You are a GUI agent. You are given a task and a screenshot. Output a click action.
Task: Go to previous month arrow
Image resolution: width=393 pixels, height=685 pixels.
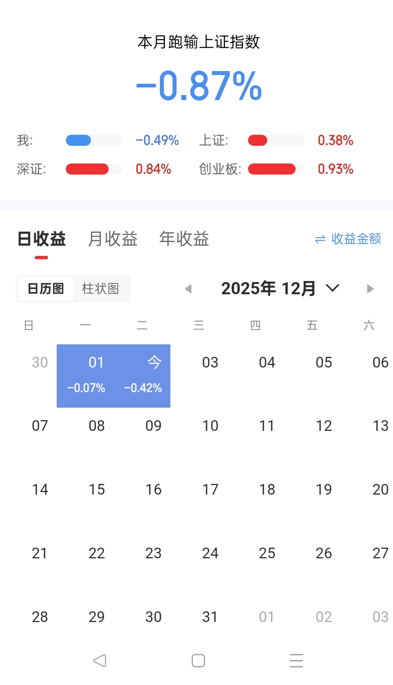click(188, 289)
